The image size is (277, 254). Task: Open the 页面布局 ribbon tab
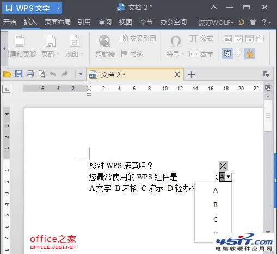pos(58,22)
